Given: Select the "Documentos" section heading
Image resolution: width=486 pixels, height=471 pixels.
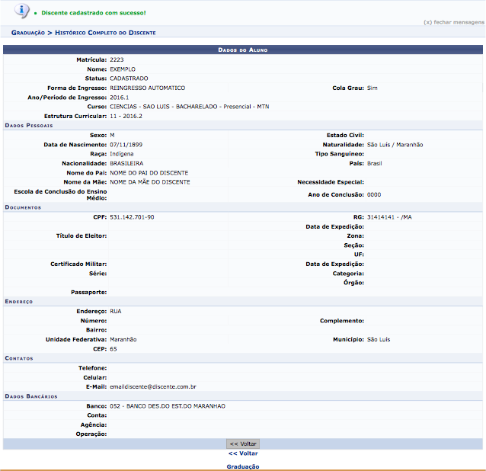Looking at the screenshot, I should [x=23, y=207].
